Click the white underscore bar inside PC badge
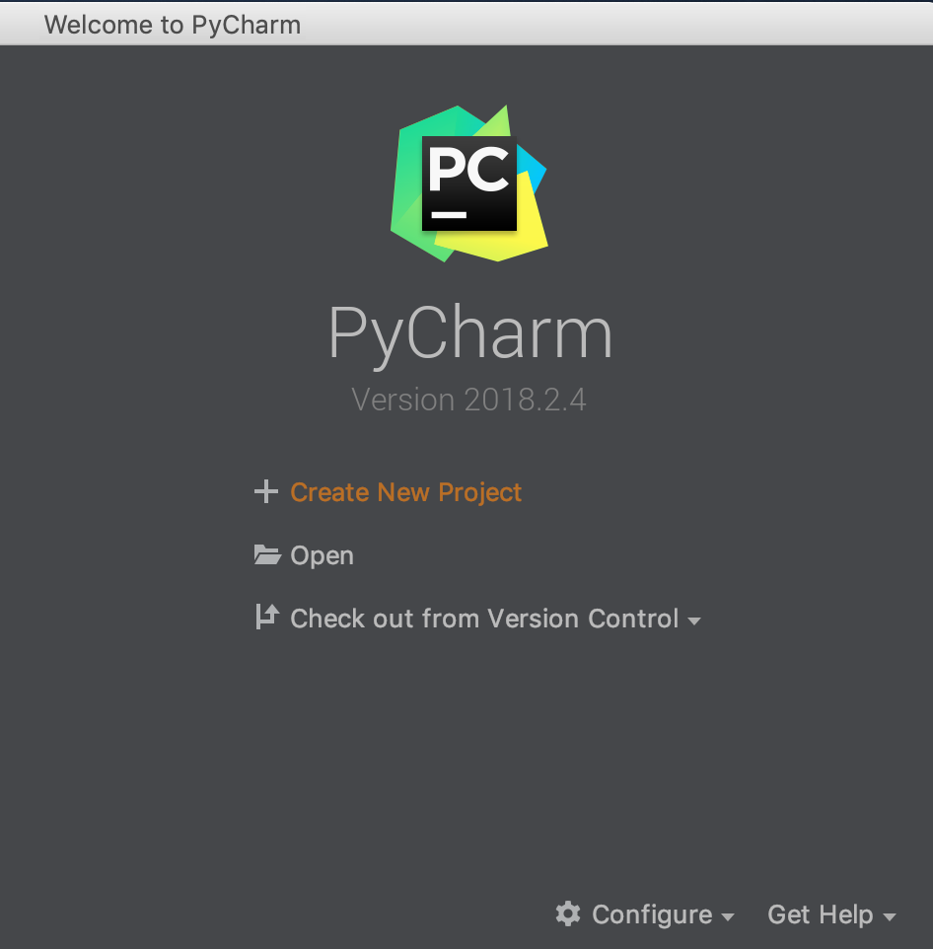This screenshot has width=933, height=949. click(449, 215)
